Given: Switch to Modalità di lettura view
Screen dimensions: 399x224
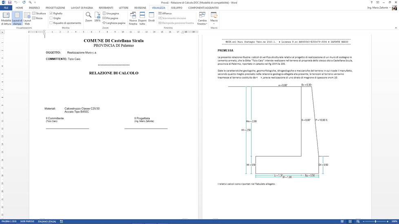Looking at the screenshot, I should 6,18.
